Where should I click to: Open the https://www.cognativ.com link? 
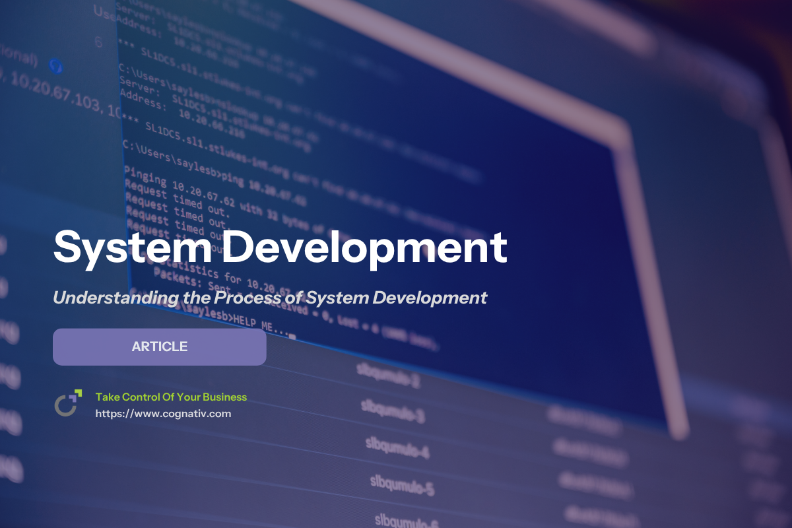163,414
